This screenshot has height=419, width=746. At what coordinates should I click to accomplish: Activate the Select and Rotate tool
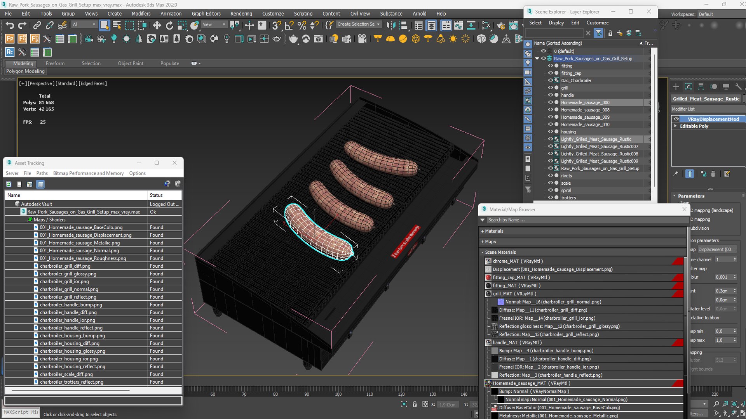click(169, 26)
